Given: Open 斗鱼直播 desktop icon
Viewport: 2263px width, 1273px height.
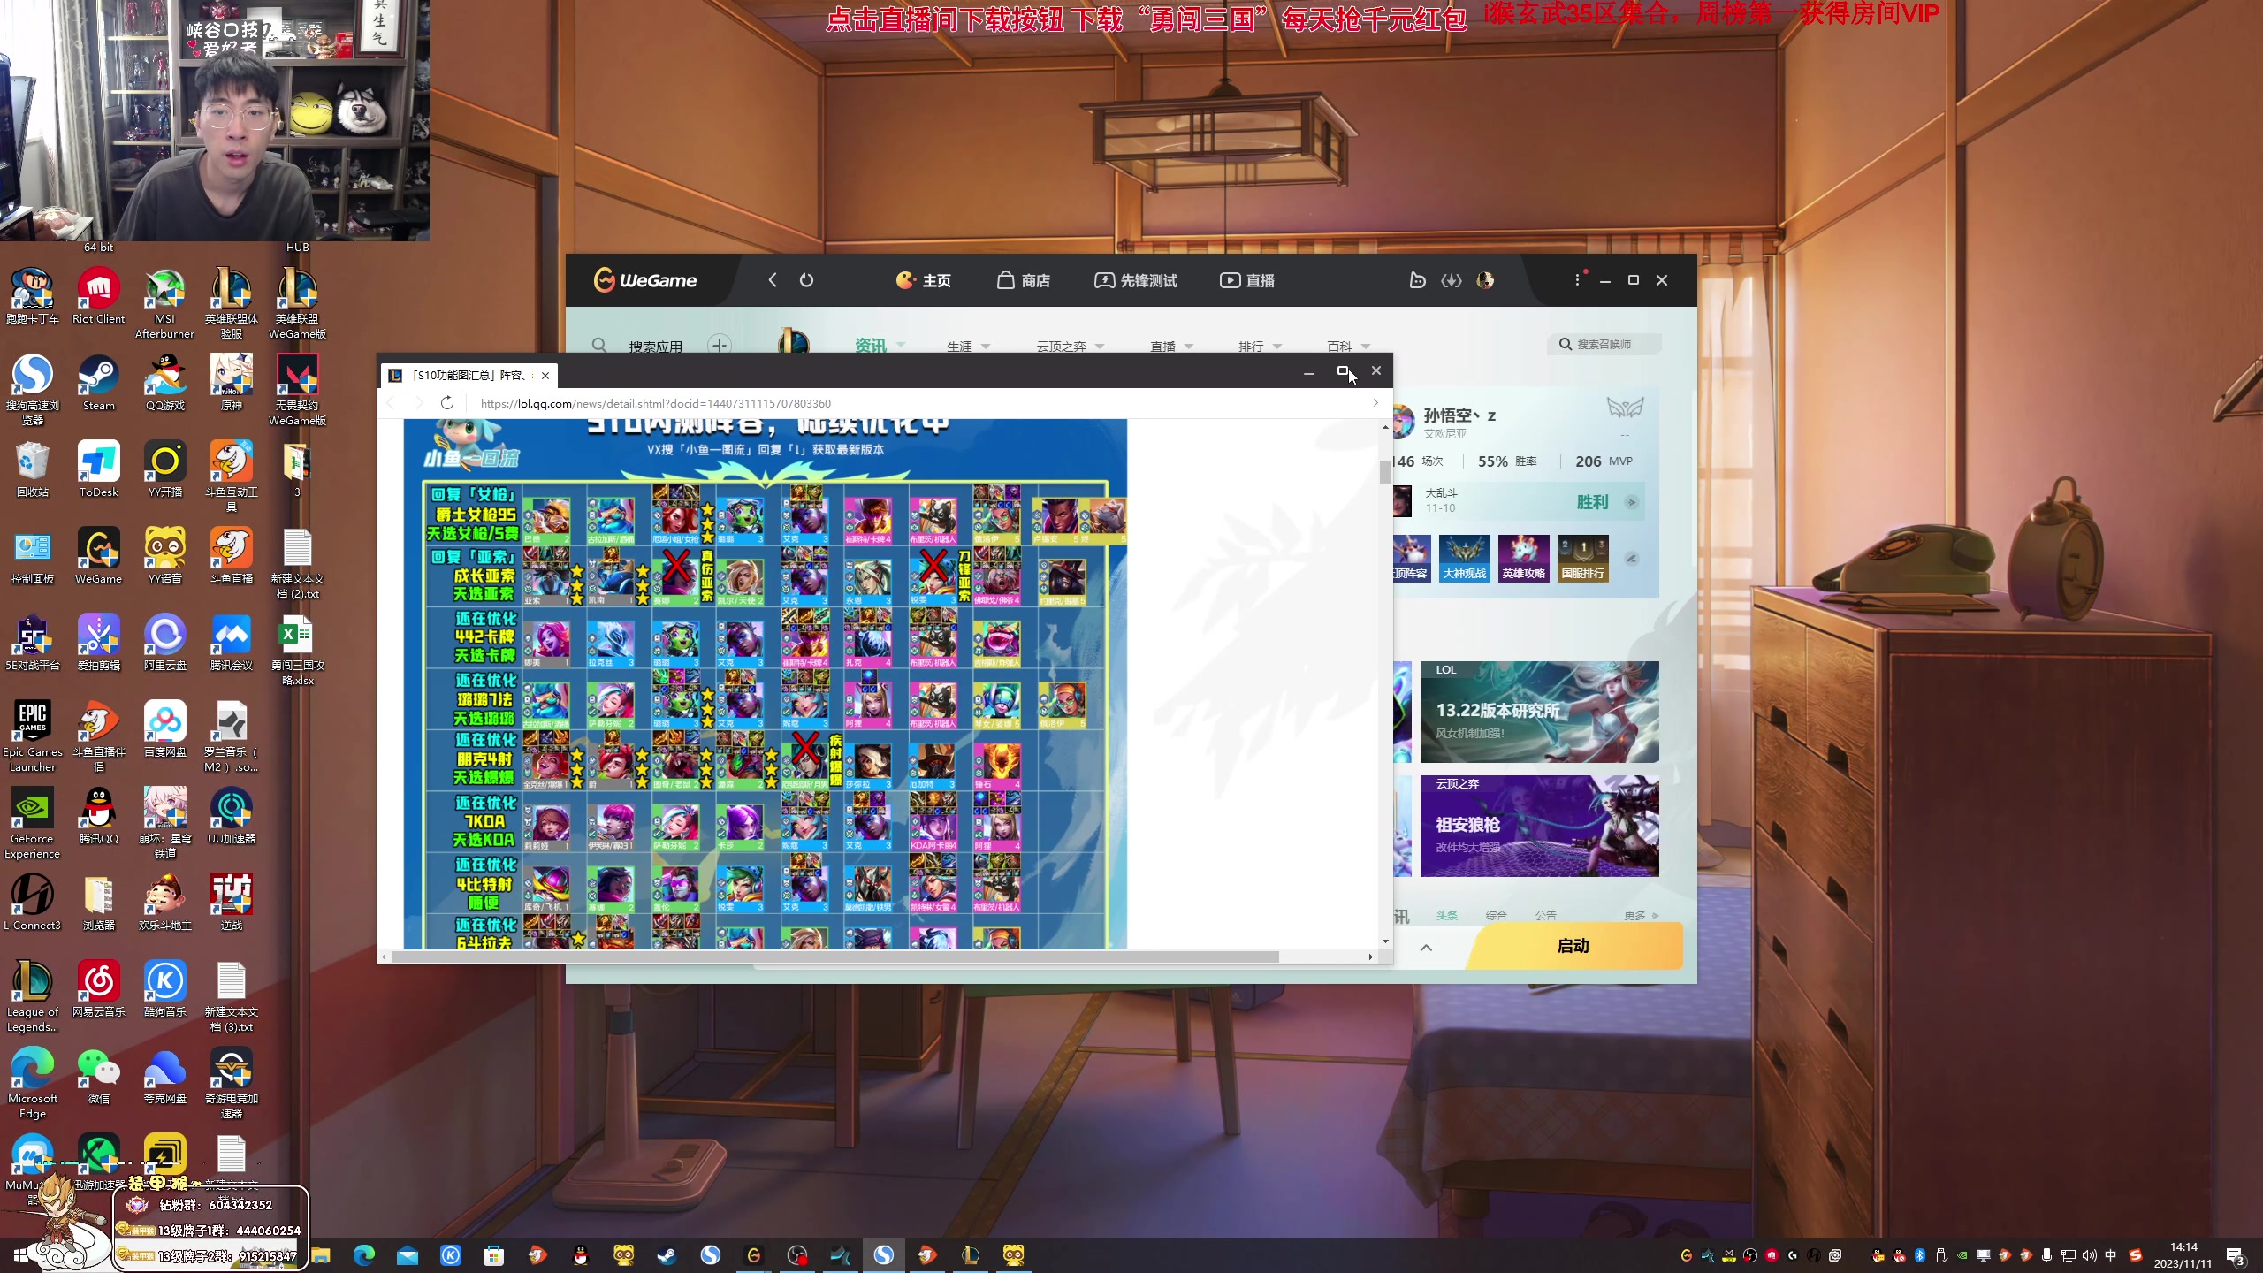Looking at the screenshot, I should point(231,557).
